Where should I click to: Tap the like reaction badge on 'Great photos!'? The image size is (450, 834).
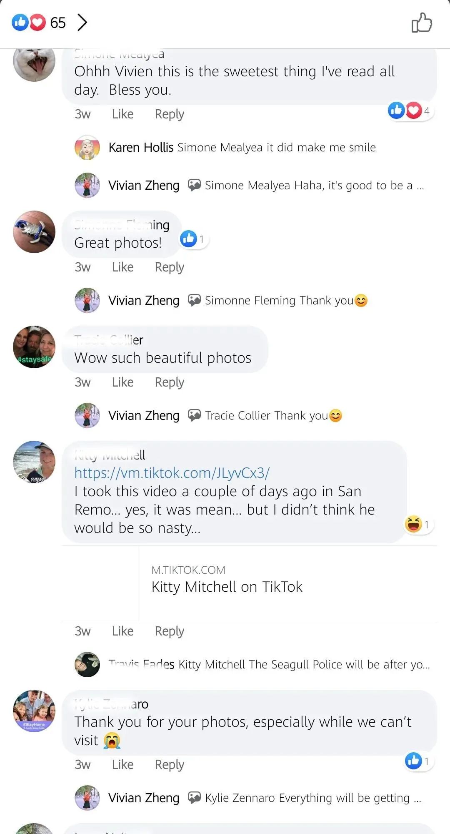pos(193,239)
